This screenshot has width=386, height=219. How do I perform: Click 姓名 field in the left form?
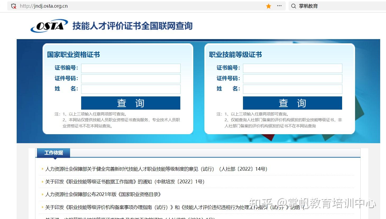(131, 89)
